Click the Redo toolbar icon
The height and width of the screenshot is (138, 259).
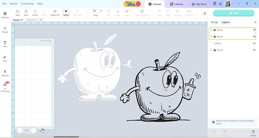pos(44,13)
